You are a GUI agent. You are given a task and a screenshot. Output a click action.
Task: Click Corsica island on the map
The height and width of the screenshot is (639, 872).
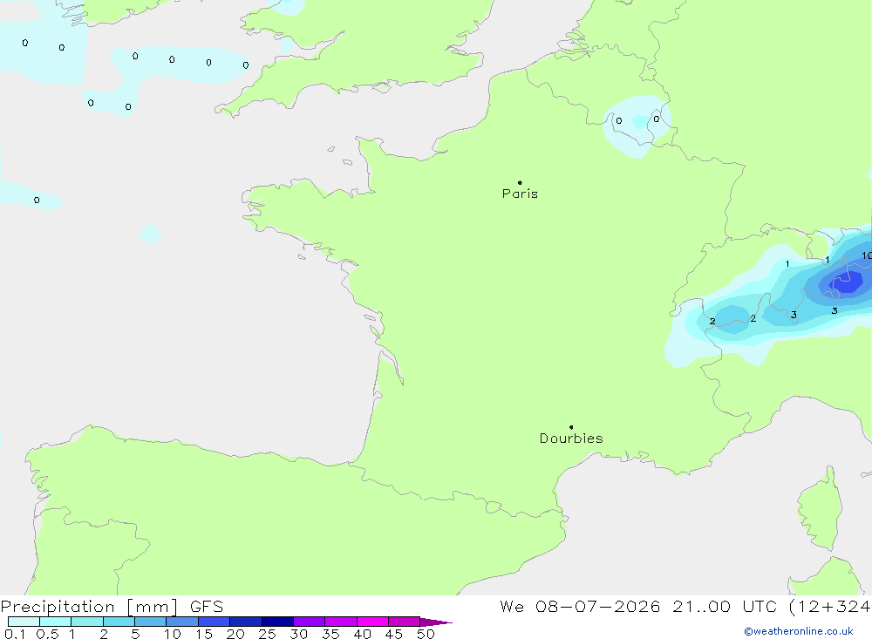[820, 511]
